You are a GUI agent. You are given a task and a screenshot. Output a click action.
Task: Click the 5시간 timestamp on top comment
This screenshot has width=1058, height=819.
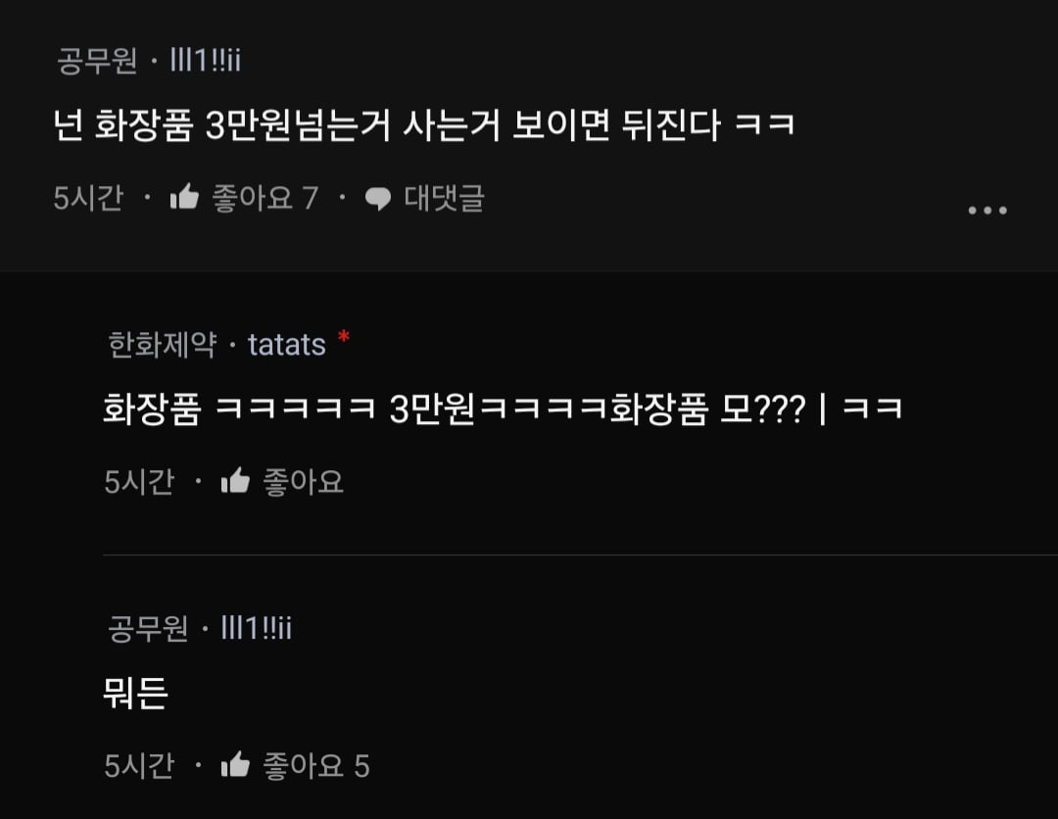click(x=88, y=198)
